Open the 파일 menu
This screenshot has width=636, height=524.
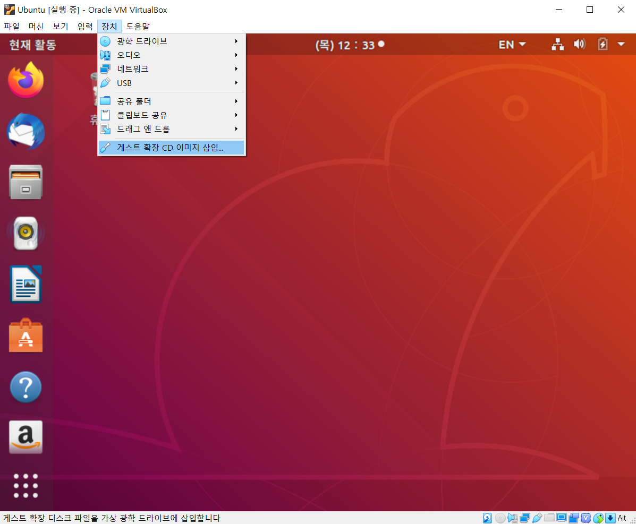pyautogui.click(x=12, y=27)
